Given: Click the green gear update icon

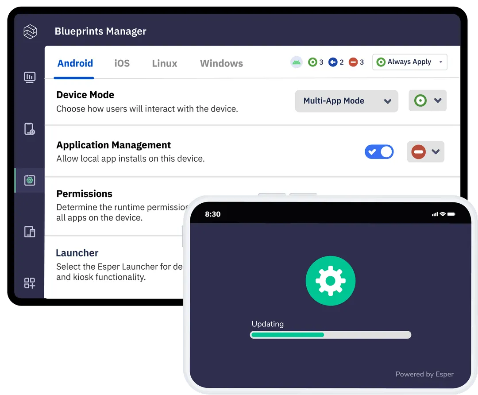Looking at the screenshot, I should 331,281.
